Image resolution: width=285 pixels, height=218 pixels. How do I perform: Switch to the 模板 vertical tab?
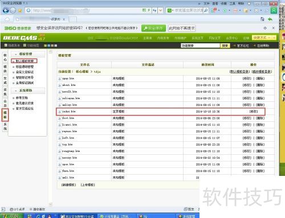[x=5, y=115]
